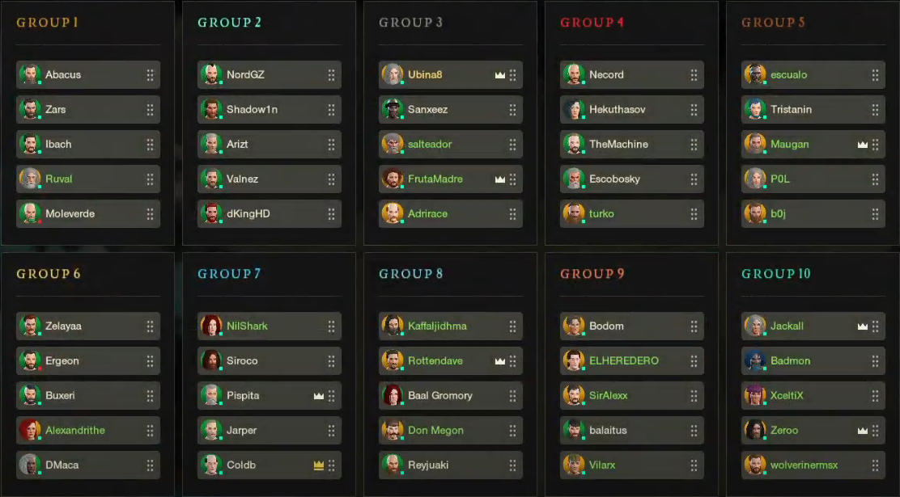Click the drag handle for dKingHD
The height and width of the screenshot is (497, 900).
(331, 214)
